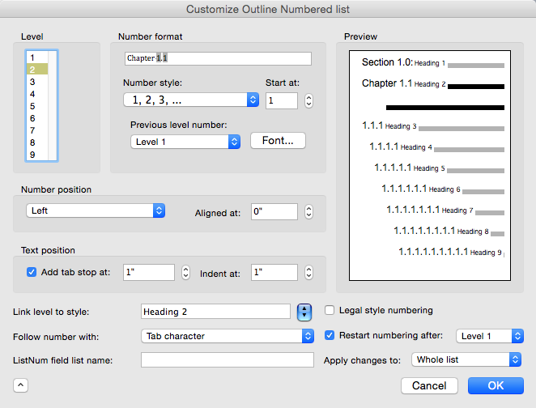Click the Aligned at stepper arrows

click(x=308, y=212)
